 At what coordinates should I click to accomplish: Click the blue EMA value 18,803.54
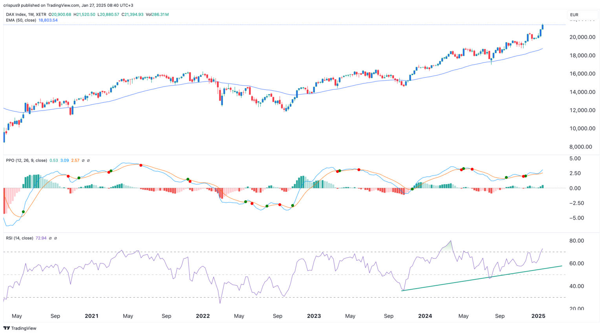pyautogui.click(x=47, y=20)
